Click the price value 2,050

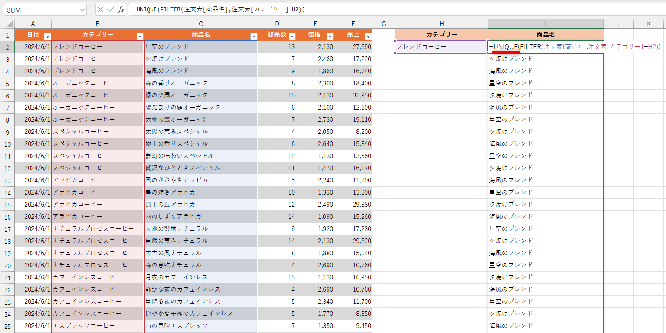pyautogui.click(x=315, y=132)
